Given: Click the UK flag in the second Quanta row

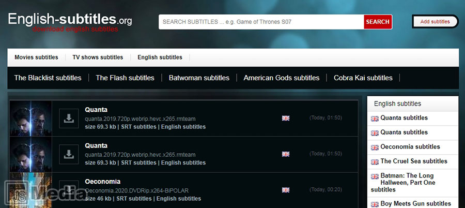Looking at the screenshot, I should point(286,154).
